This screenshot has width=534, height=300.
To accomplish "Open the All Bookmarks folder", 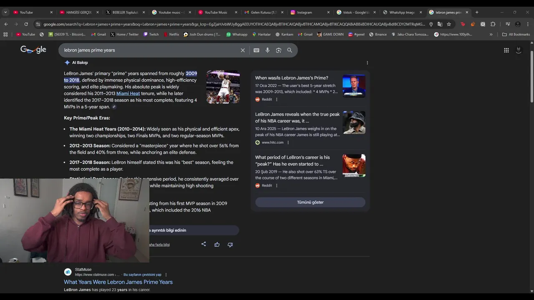I will coord(516,35).
